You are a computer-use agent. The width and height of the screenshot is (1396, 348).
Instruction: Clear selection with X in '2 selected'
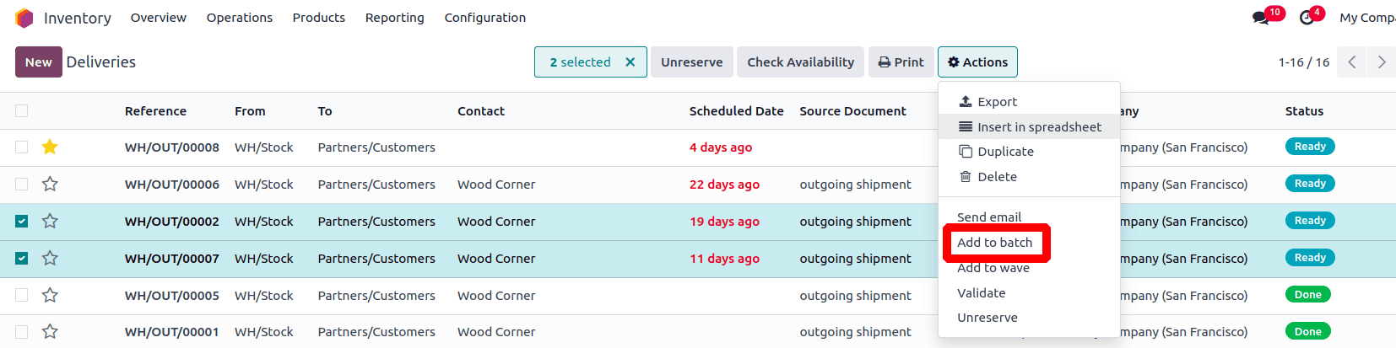pos(630,62)
